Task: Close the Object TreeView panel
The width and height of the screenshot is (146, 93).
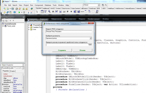Action: pyautogui.click(x=23, y=17)
